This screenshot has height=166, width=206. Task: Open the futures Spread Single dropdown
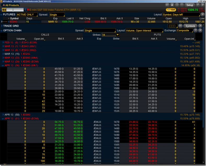[x=57, y=15]
